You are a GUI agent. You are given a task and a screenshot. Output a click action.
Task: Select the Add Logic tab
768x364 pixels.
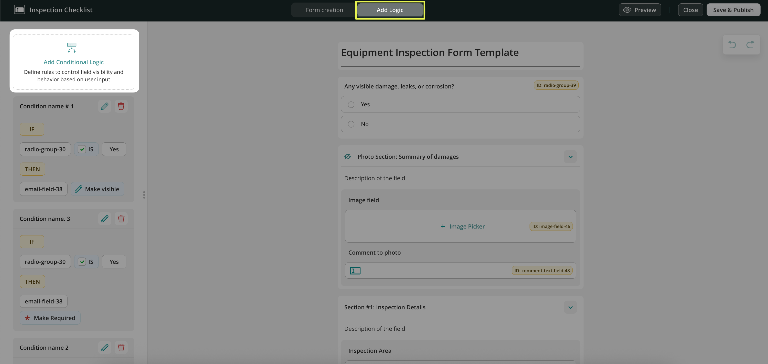point(390,10)
